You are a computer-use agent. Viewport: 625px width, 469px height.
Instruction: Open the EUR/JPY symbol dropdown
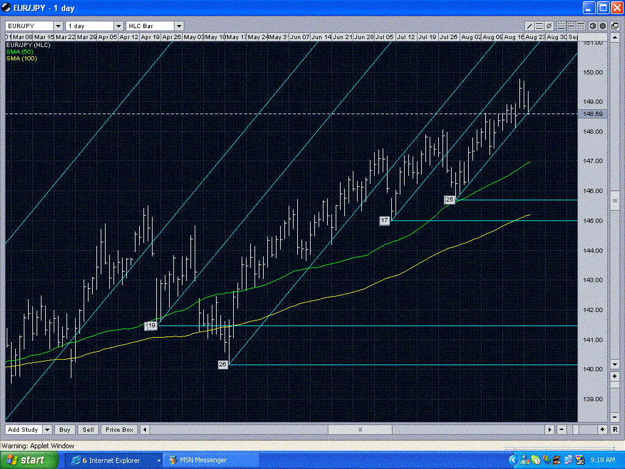point(58,26)
